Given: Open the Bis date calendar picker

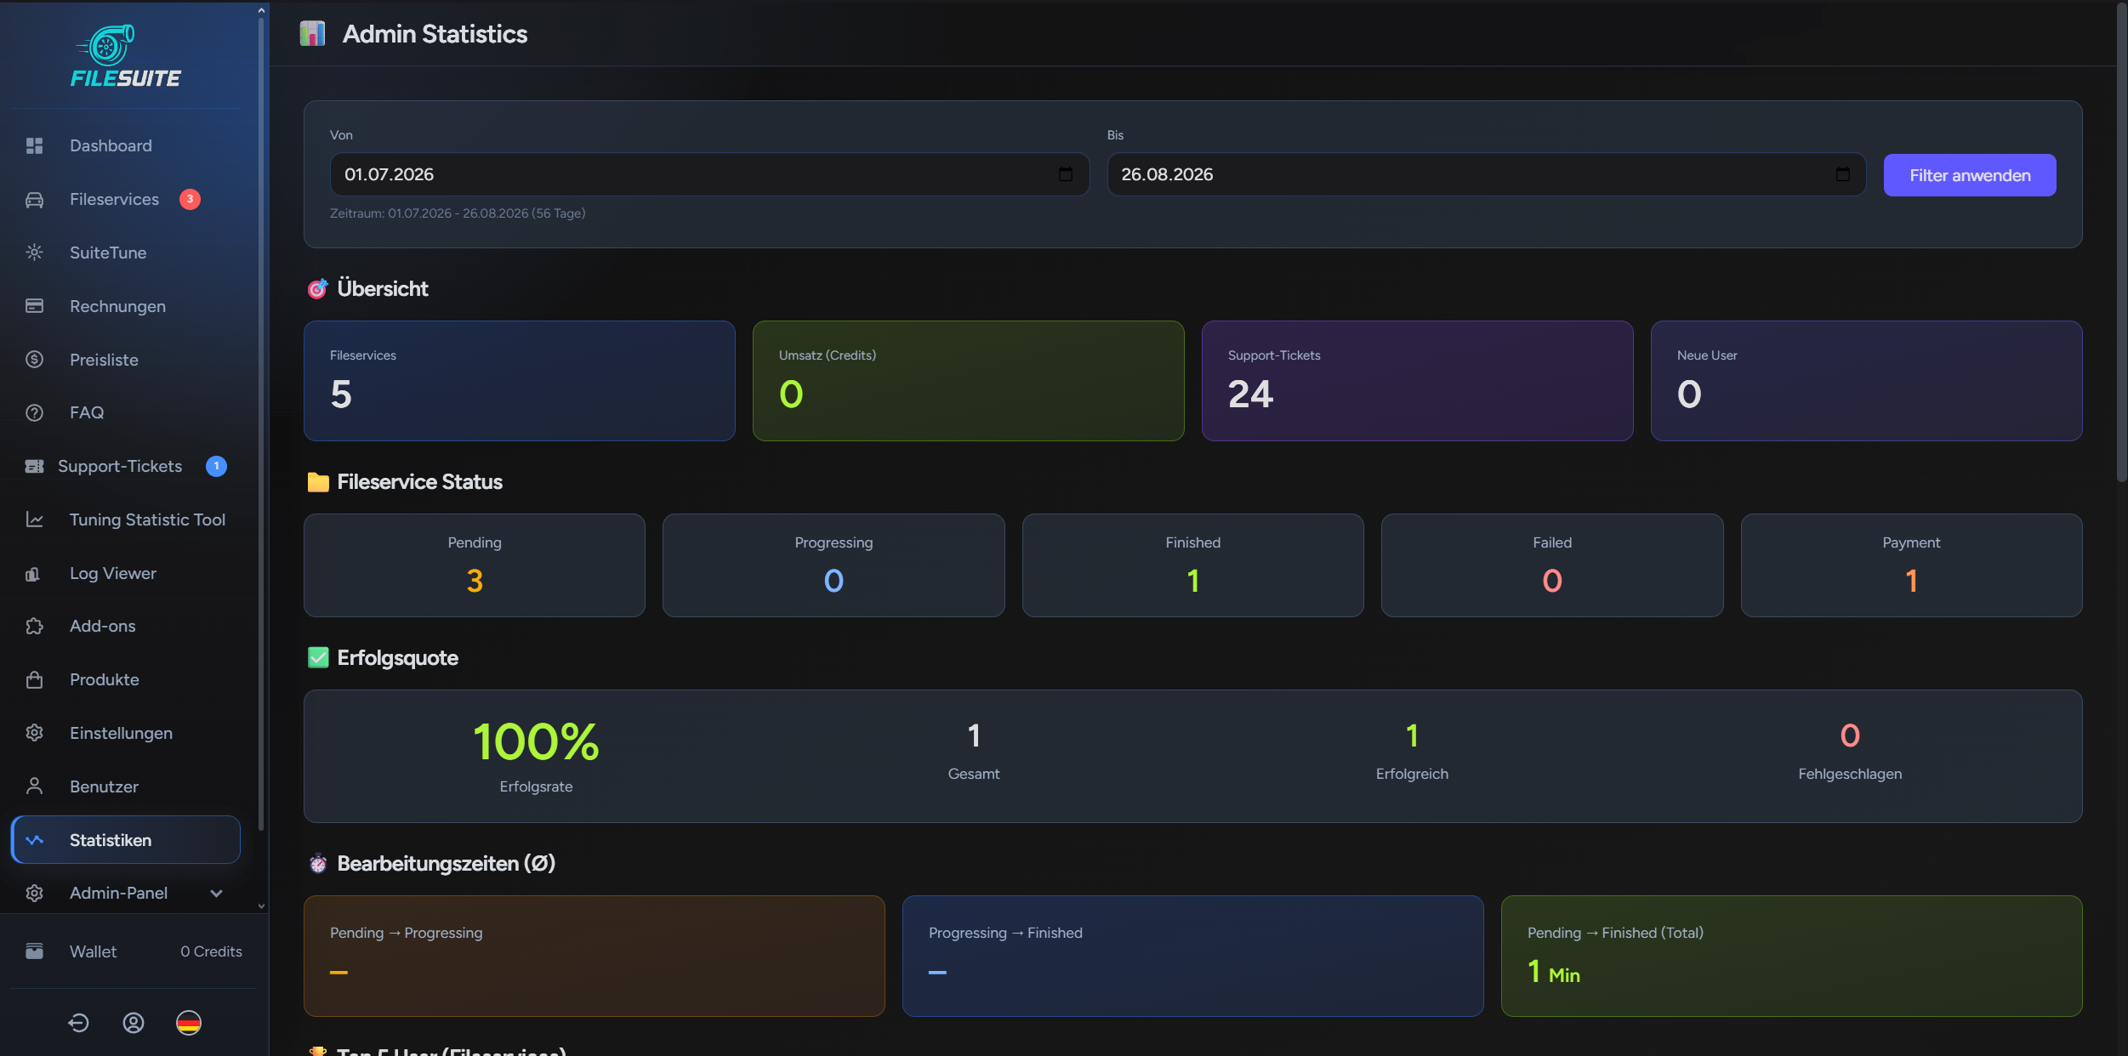Looking at the screenshot, I should click(x=1842, y=174).
